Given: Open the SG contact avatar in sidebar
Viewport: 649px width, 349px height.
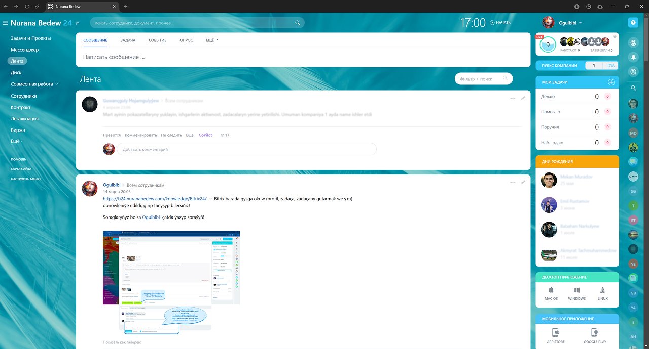Looking at the screenshot, I should pyautogui.click(x=633, y=191).
